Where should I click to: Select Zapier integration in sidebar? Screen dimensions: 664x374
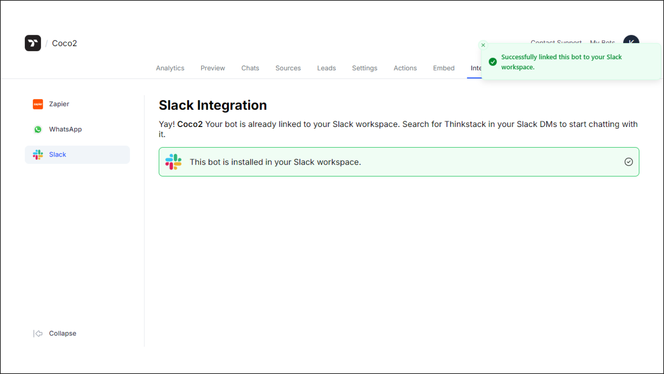point(77,104)
